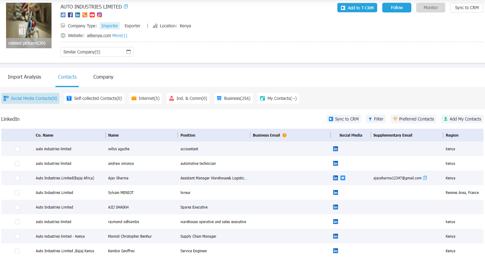Open LinkedIn profile of Kemboi Geoffrey
The width and height of the screenshot is (485, 258).
click(x=336, y=251)
